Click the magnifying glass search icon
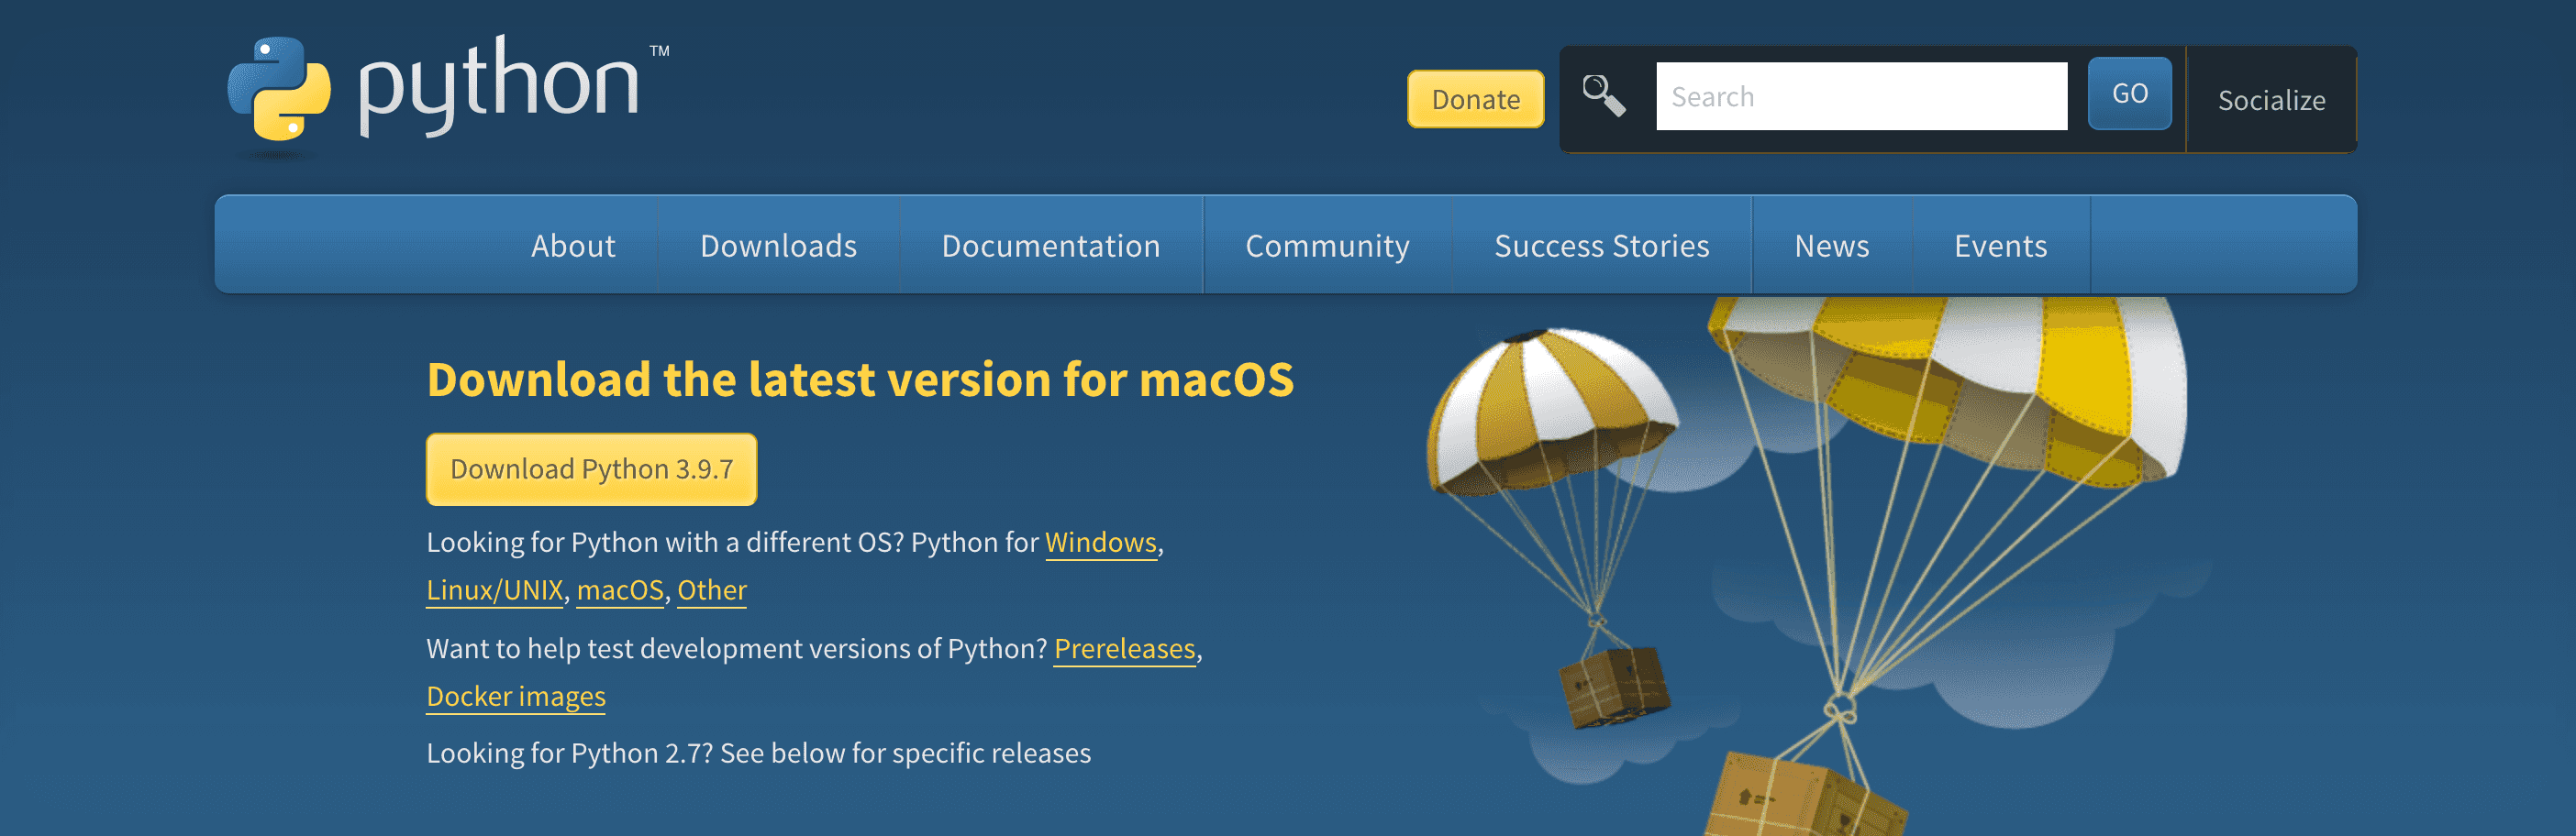Viewport: 2576px width, 836px height. point(1604,95)
